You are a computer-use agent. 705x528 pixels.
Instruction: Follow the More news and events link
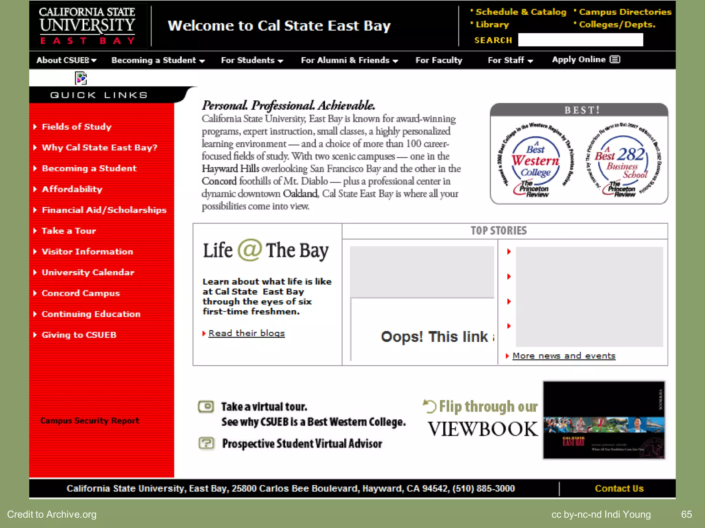pos(564,356)
